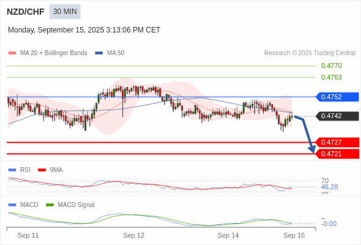Select the 0.4752 blue pivot price tag
This screenshot has height=245, width=361.
337,97
